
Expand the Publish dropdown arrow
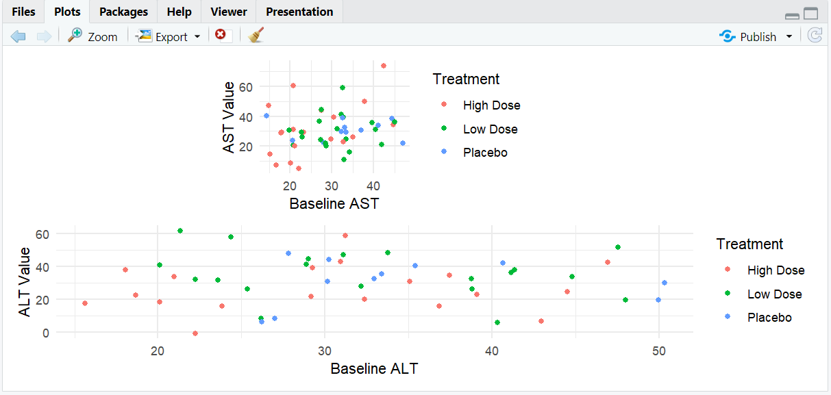[789, 36]
